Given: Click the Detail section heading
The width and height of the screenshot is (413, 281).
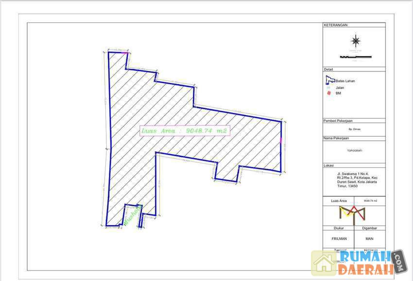Looking at the screenshot, I should click(328, 69).
